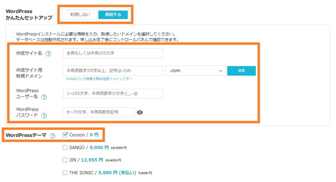Image resolution: width=336 pixels, height=182 pixels.
Task: Check the JIN theme checkbox
Action: 65,160
